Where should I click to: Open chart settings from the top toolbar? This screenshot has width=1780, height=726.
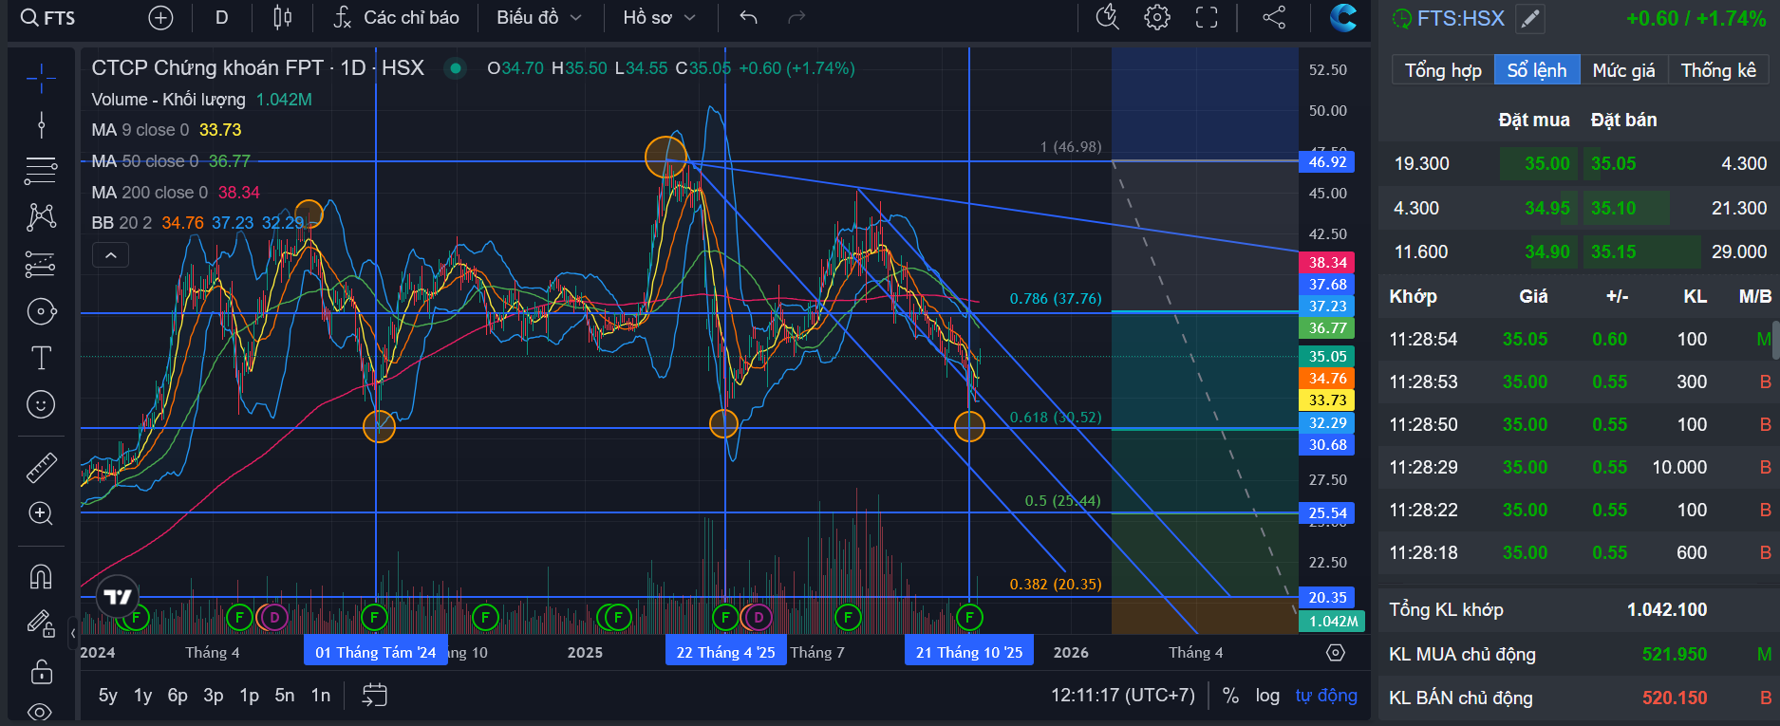pyautogui.click(x=1157, y=18)
